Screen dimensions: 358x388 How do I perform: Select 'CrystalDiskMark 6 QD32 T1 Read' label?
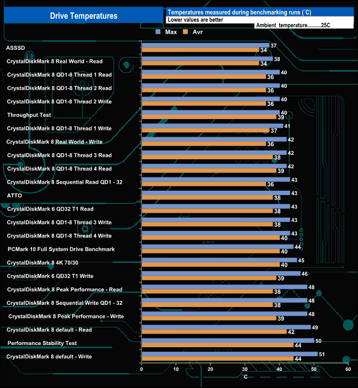point(50,209)
